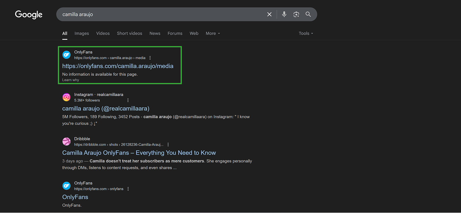Screen dimensions: 461x213
Task: Open three-dot menu beside camilla.araujo › media
Action: tap(150, 58)
